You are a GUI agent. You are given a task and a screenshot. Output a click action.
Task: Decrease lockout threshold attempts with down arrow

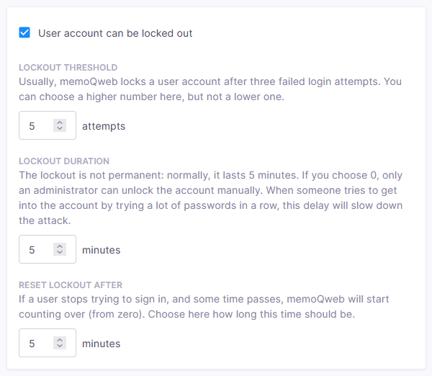(60, 129)
